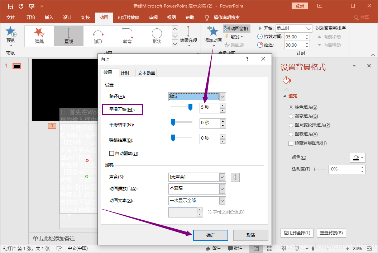Open After animation (动画播放后) dropdown

coord(197,189)
